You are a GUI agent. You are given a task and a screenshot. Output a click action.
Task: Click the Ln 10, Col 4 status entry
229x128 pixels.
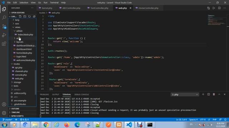coord(181,119)
